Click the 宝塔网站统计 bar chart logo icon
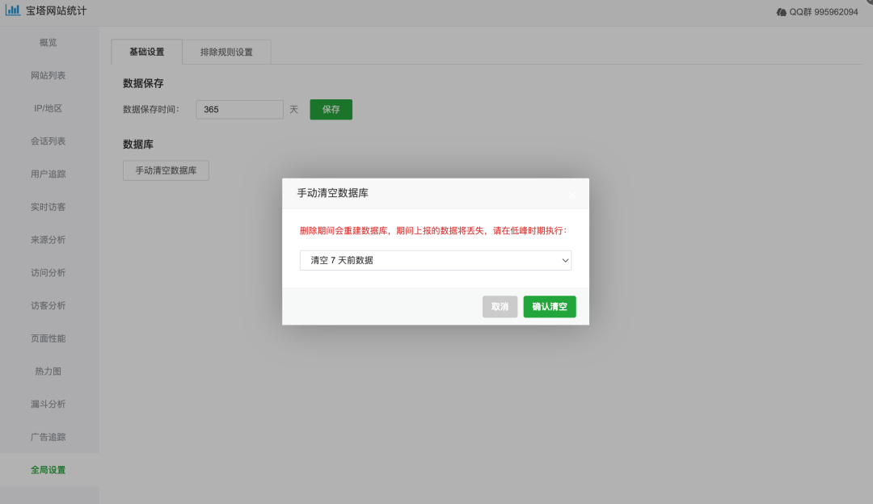Viewport: 873px width, 504px height. click(x=13, y=10)
